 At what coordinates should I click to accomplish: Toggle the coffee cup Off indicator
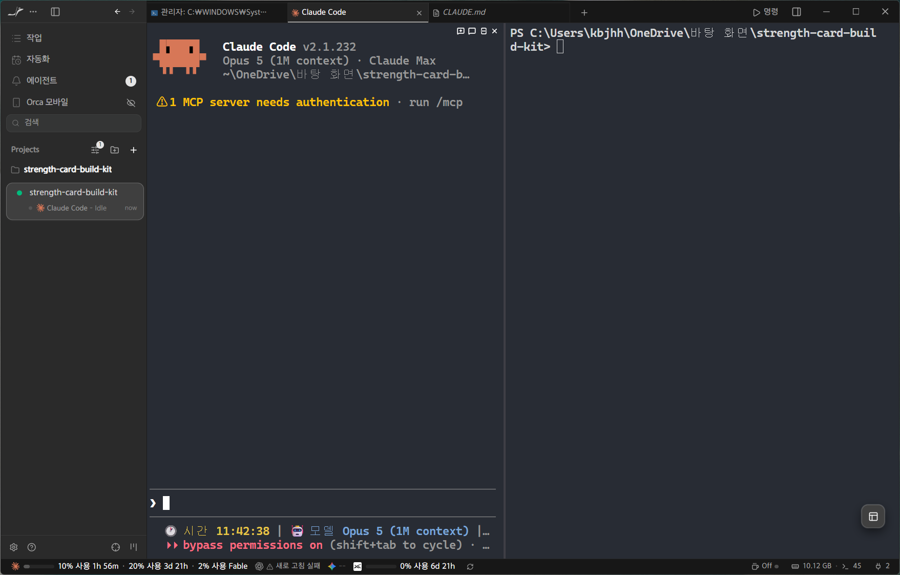tap(765, 566)
